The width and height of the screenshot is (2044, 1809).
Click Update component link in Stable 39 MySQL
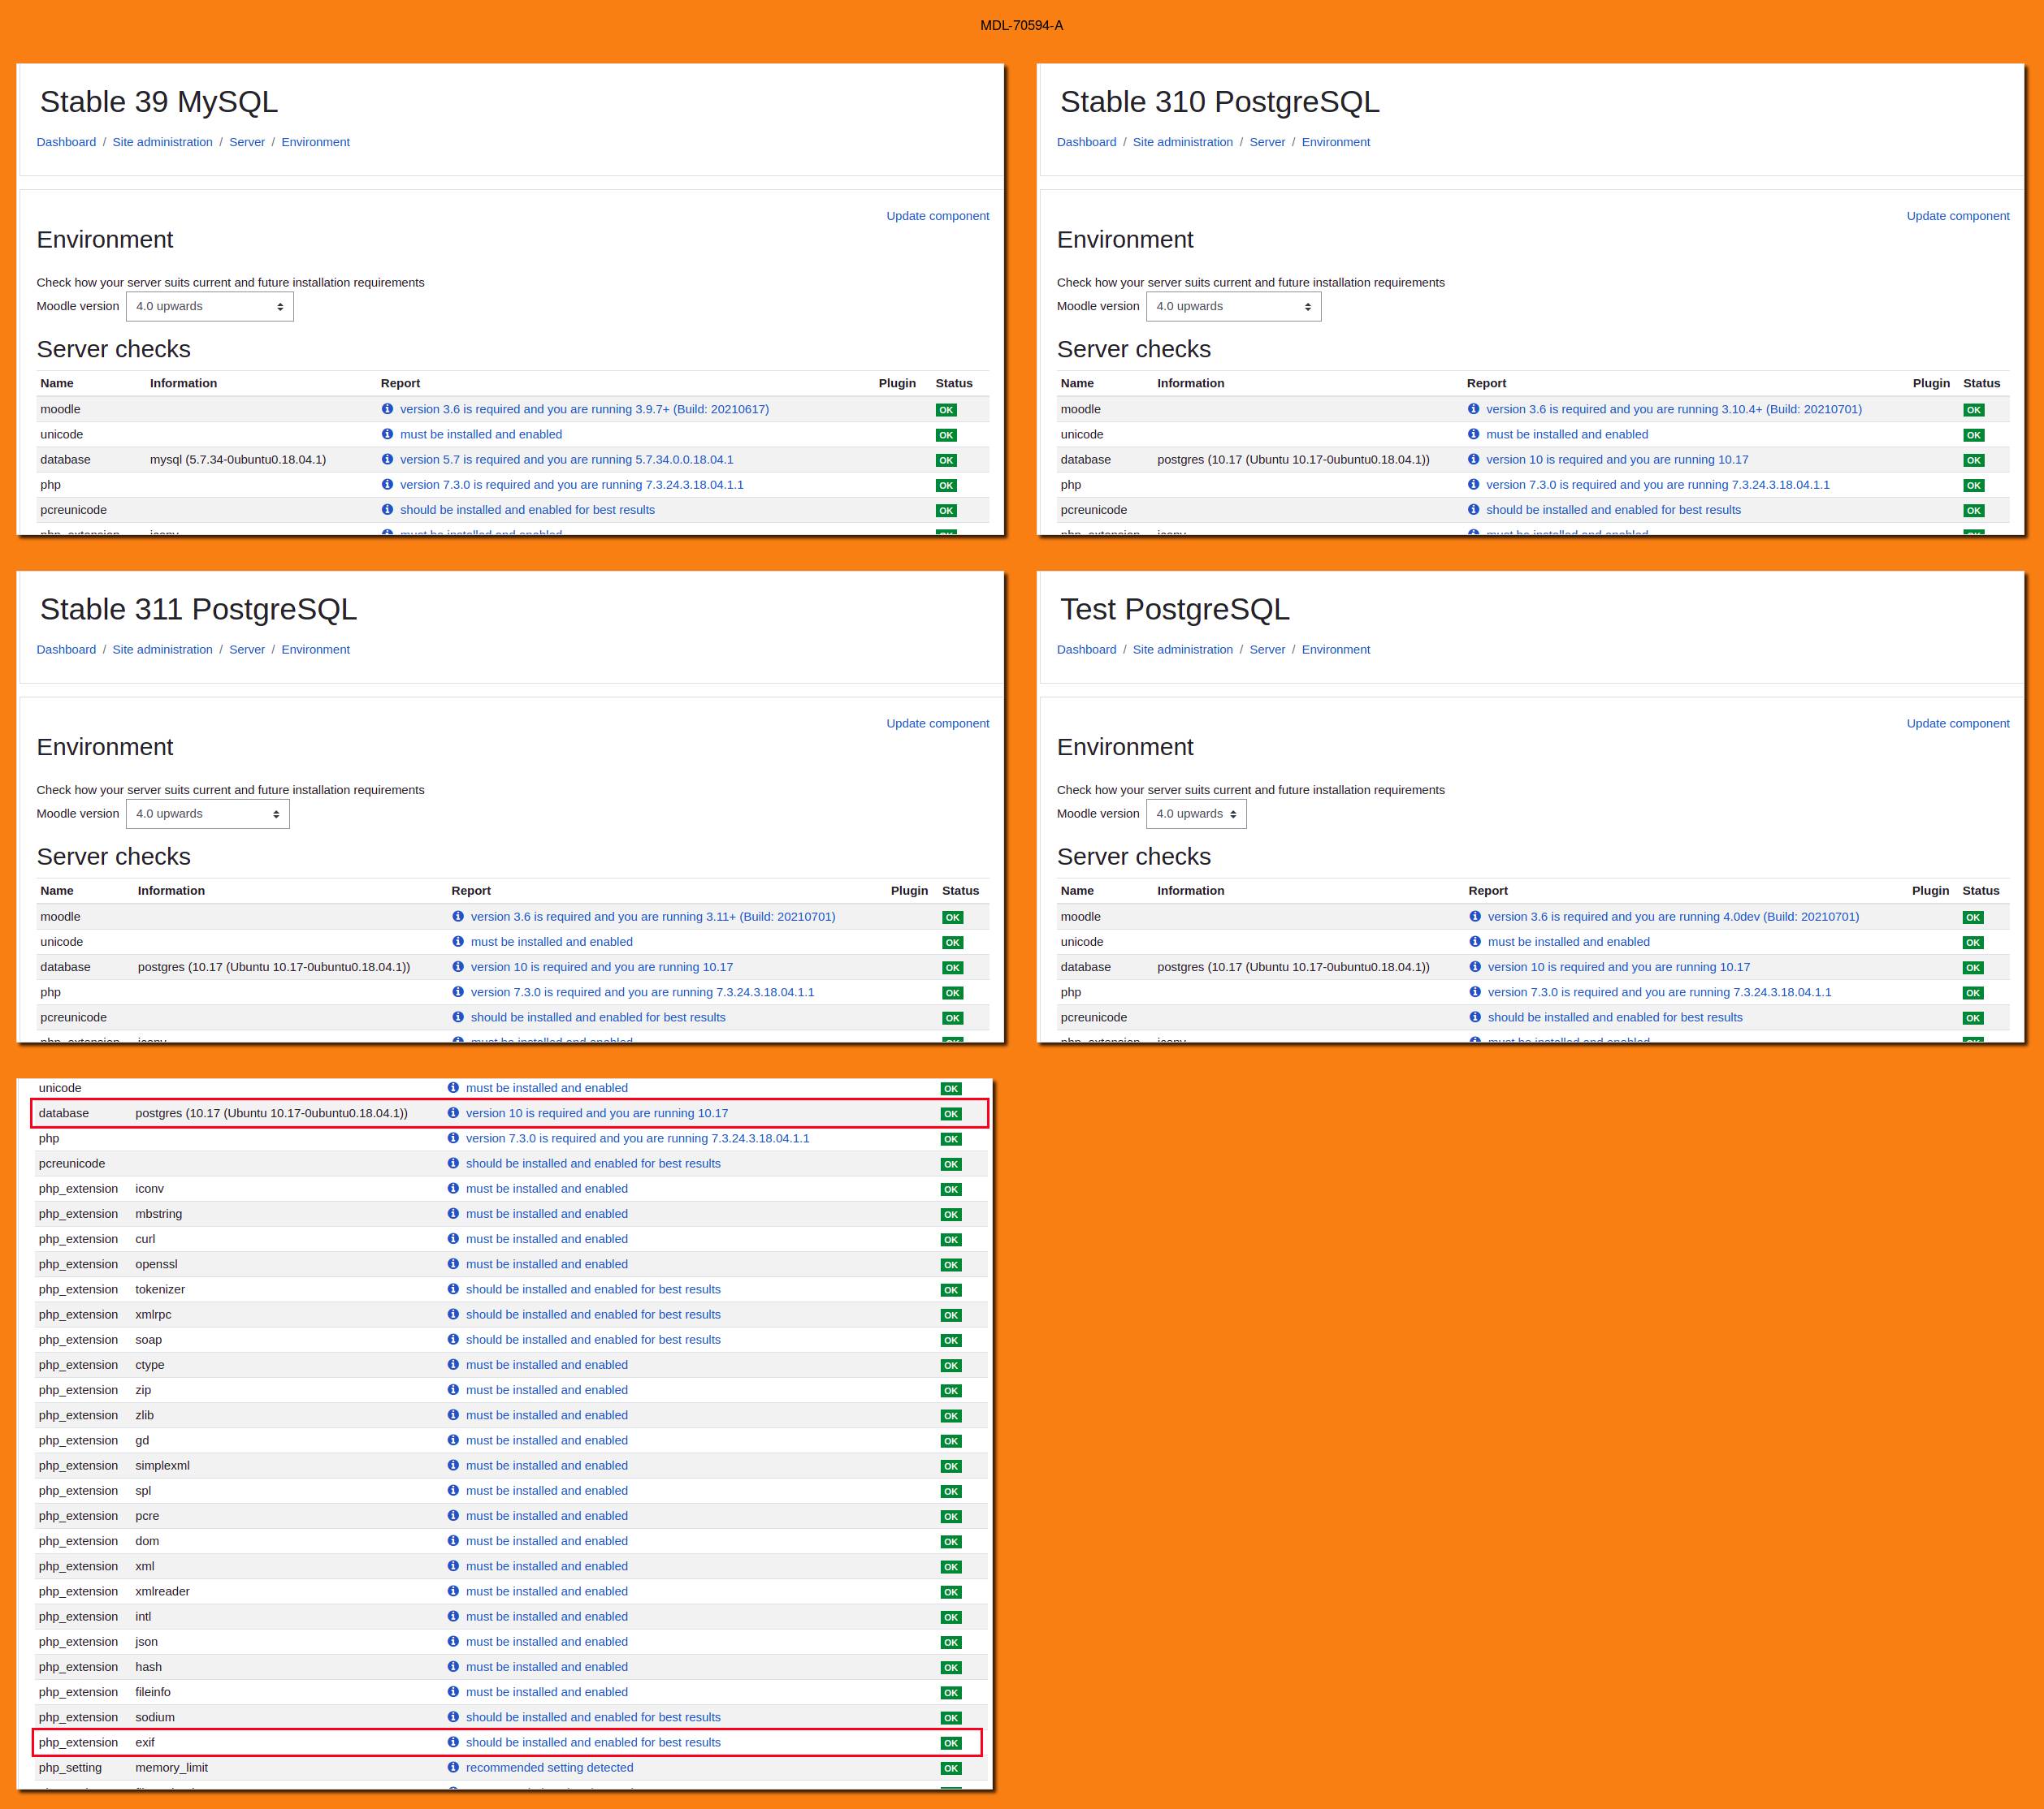(x=938, y=216)
